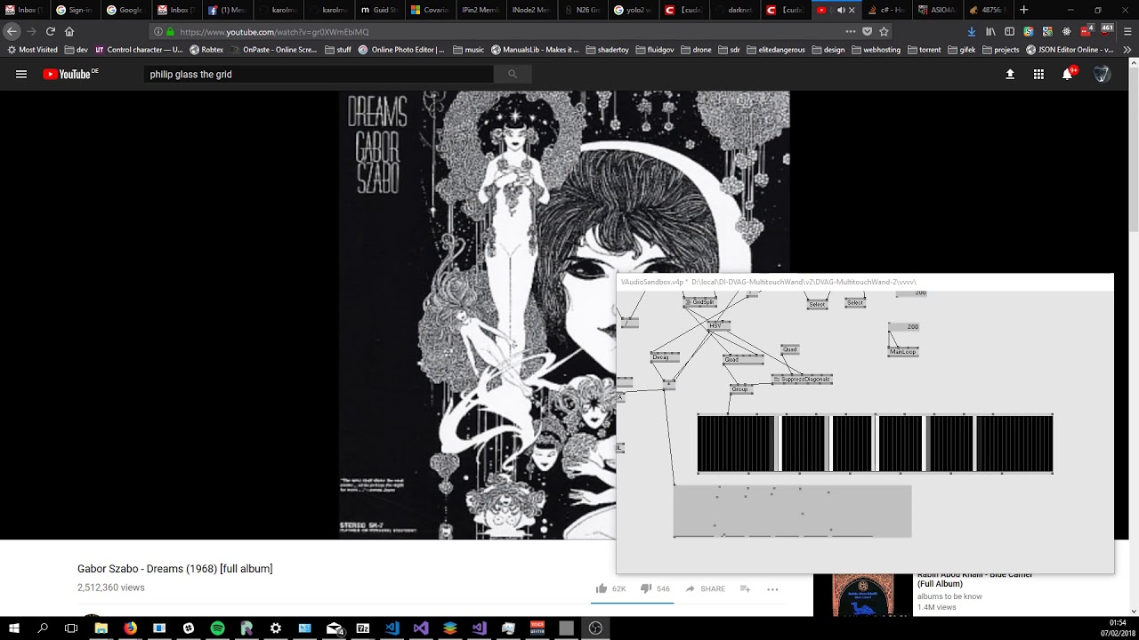Open the page actions three-dot menu
1139x640 pixels.
point(851,31)
